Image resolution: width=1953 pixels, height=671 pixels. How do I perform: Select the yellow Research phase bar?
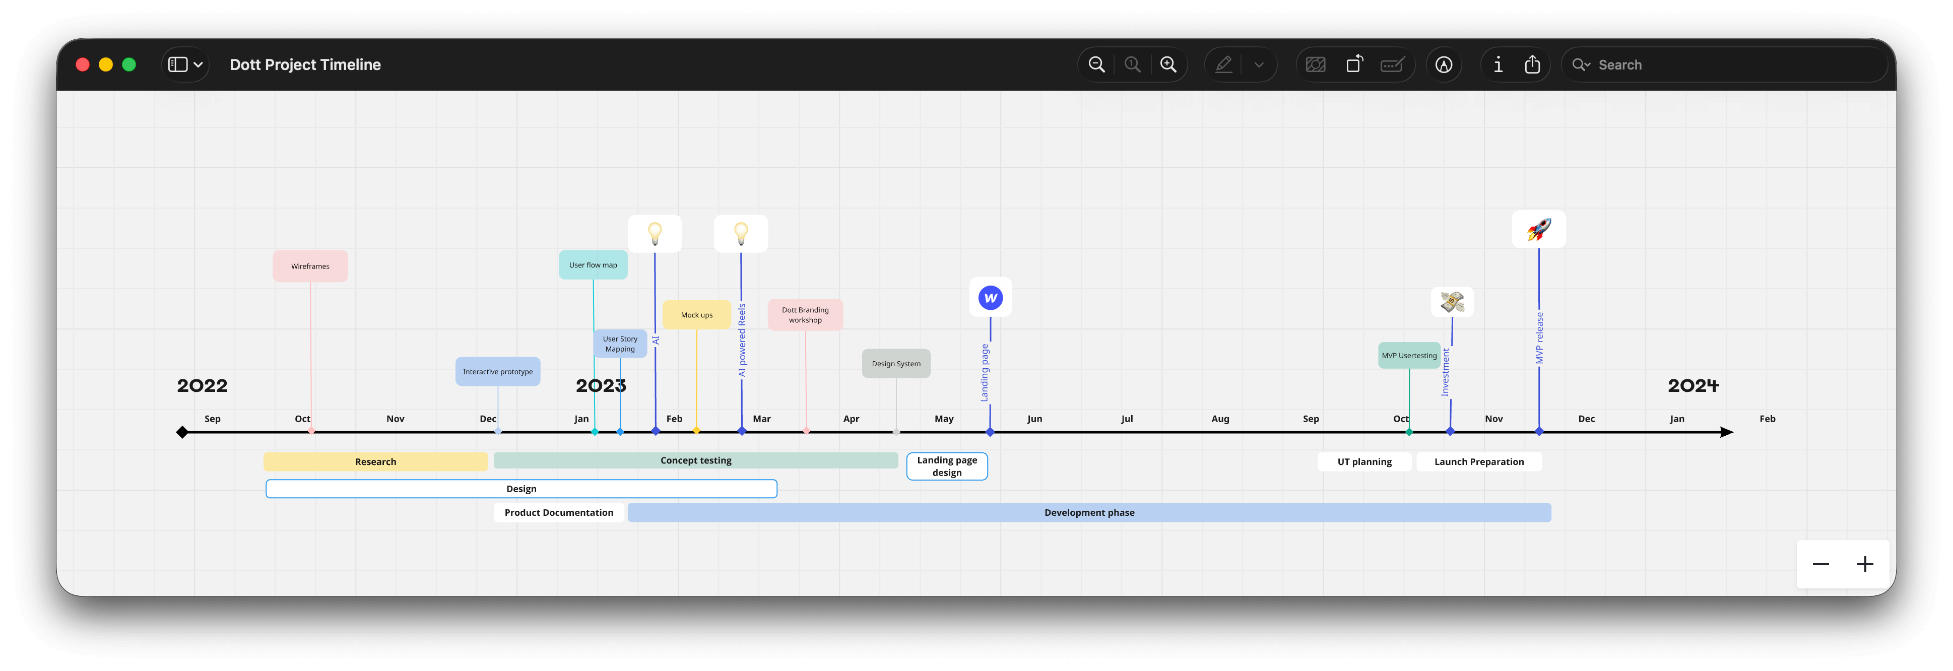pos(375,462)
